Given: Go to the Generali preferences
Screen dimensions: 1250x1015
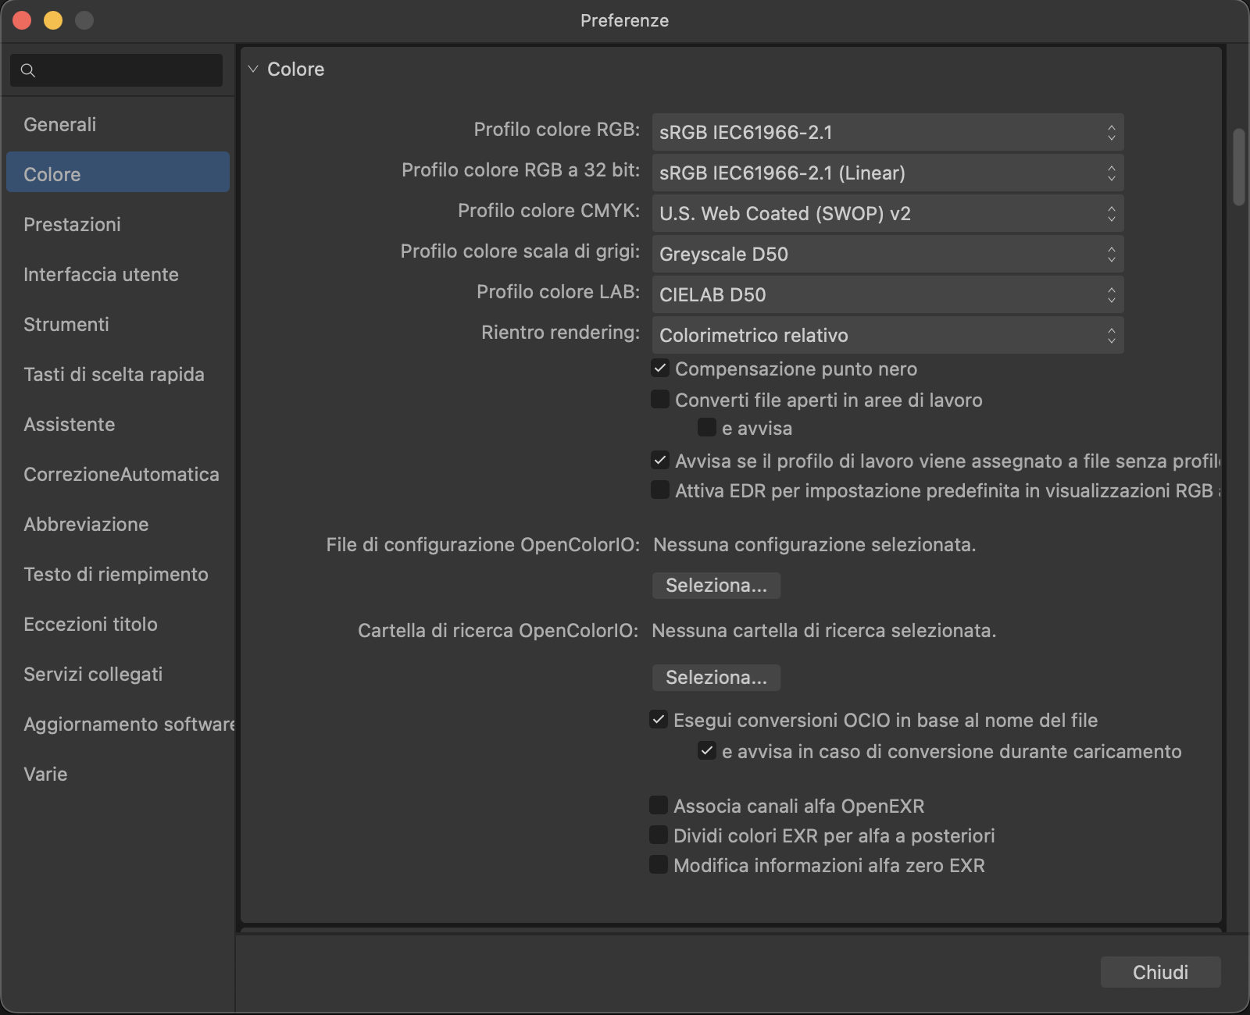Looking at the screenshot, I should tap(60, 125).
